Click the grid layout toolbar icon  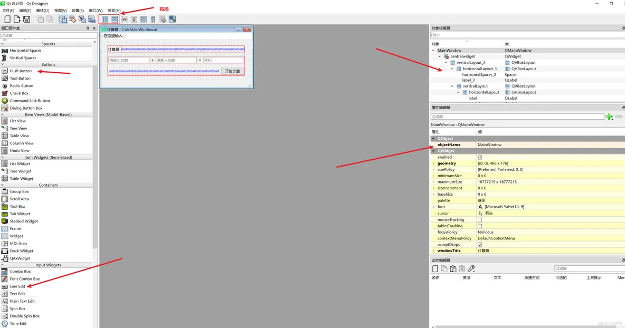(x=144, y=20)
